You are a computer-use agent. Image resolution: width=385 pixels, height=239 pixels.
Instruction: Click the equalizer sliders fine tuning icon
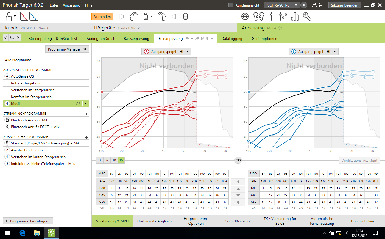pos(283,16)
